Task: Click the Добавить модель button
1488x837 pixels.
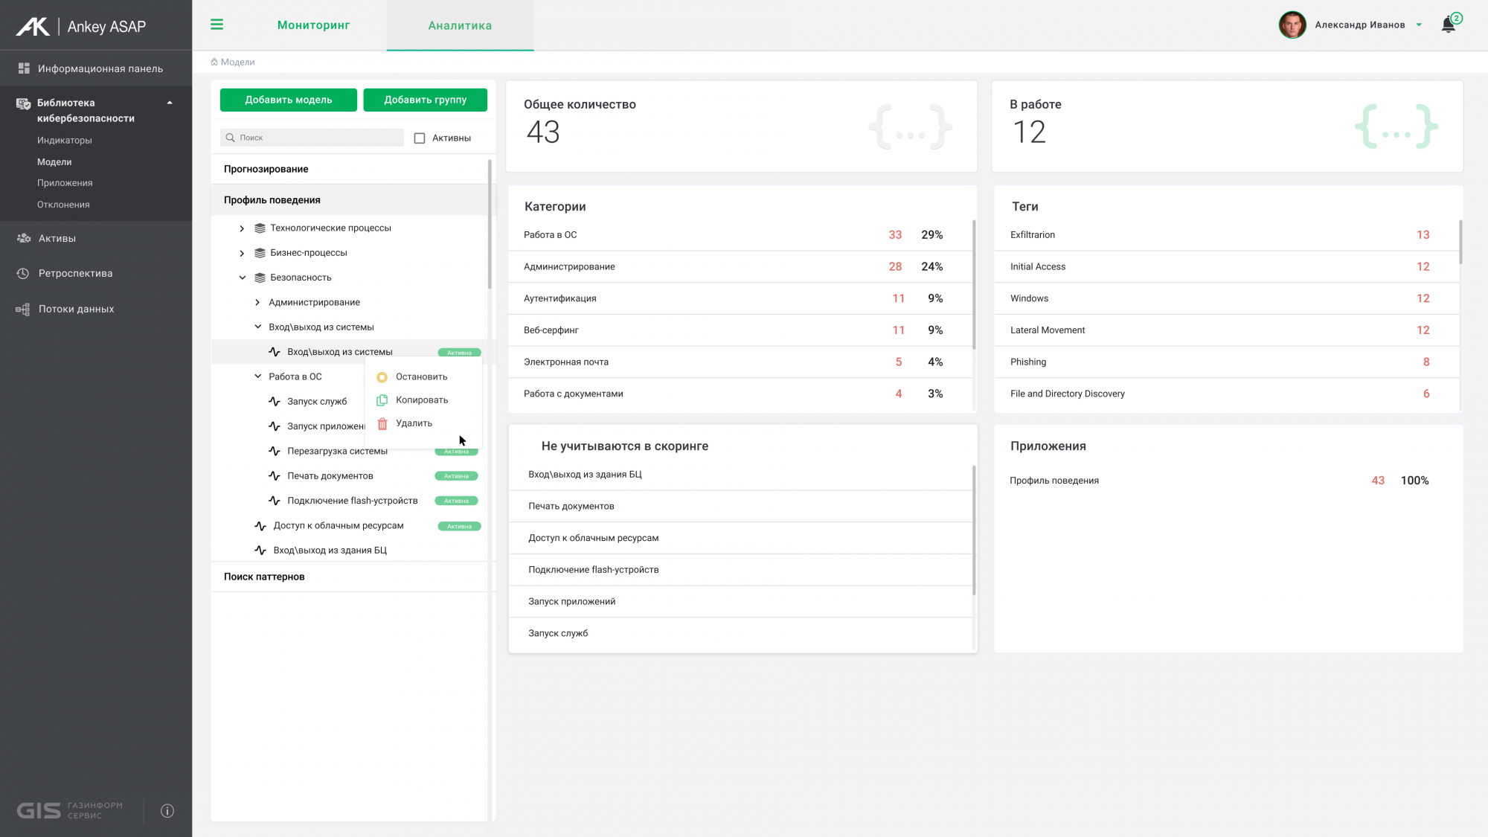Action: pyautogui.click(x=288, y=100)
